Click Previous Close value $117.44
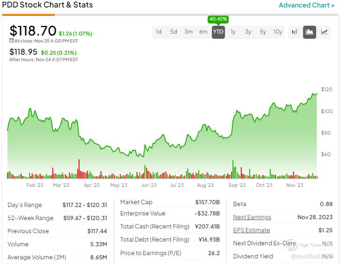 click(x=97, y=231)
